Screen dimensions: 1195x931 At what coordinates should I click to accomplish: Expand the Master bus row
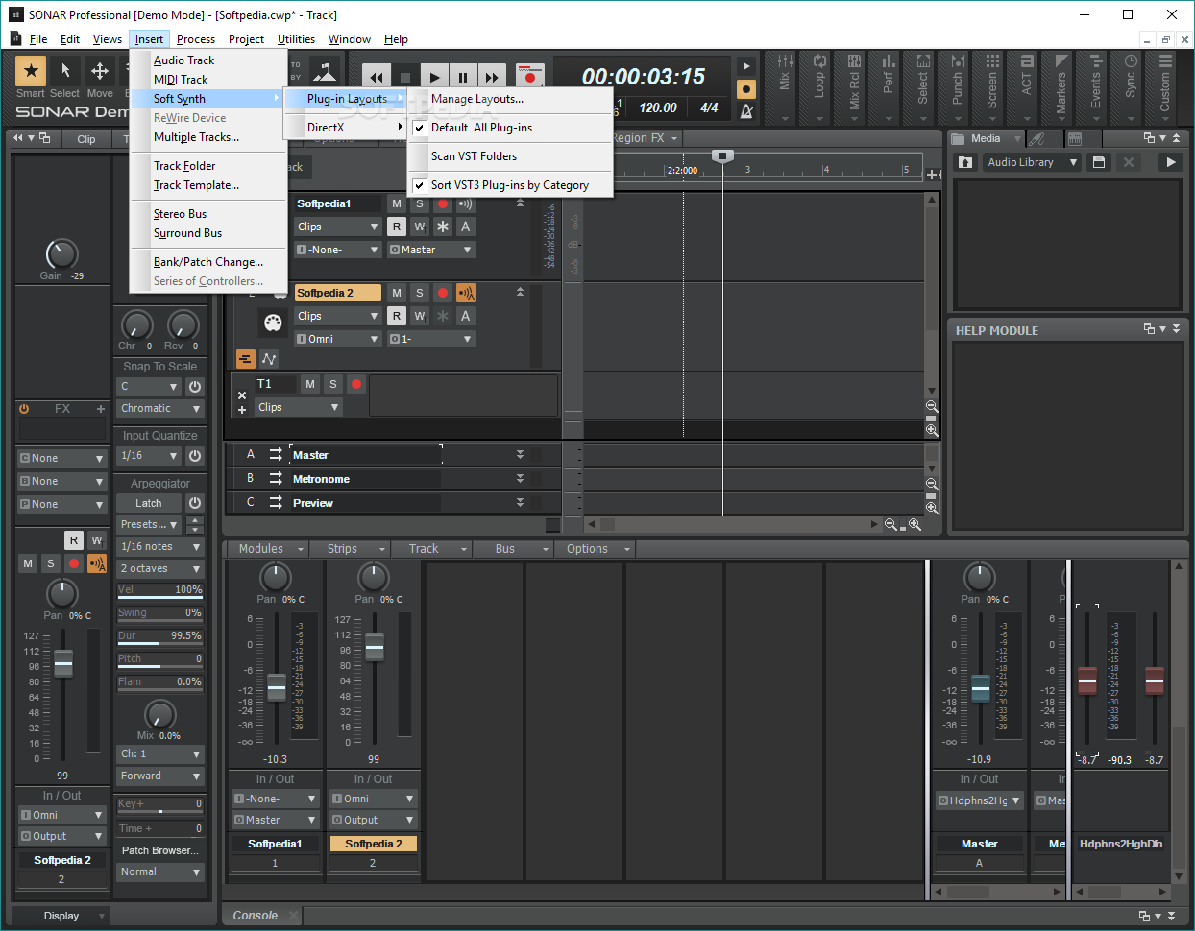pos(520,455)
